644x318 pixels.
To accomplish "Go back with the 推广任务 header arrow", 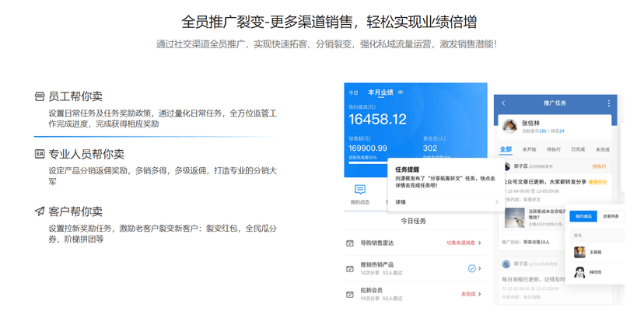I will click(x=504, y=103).
